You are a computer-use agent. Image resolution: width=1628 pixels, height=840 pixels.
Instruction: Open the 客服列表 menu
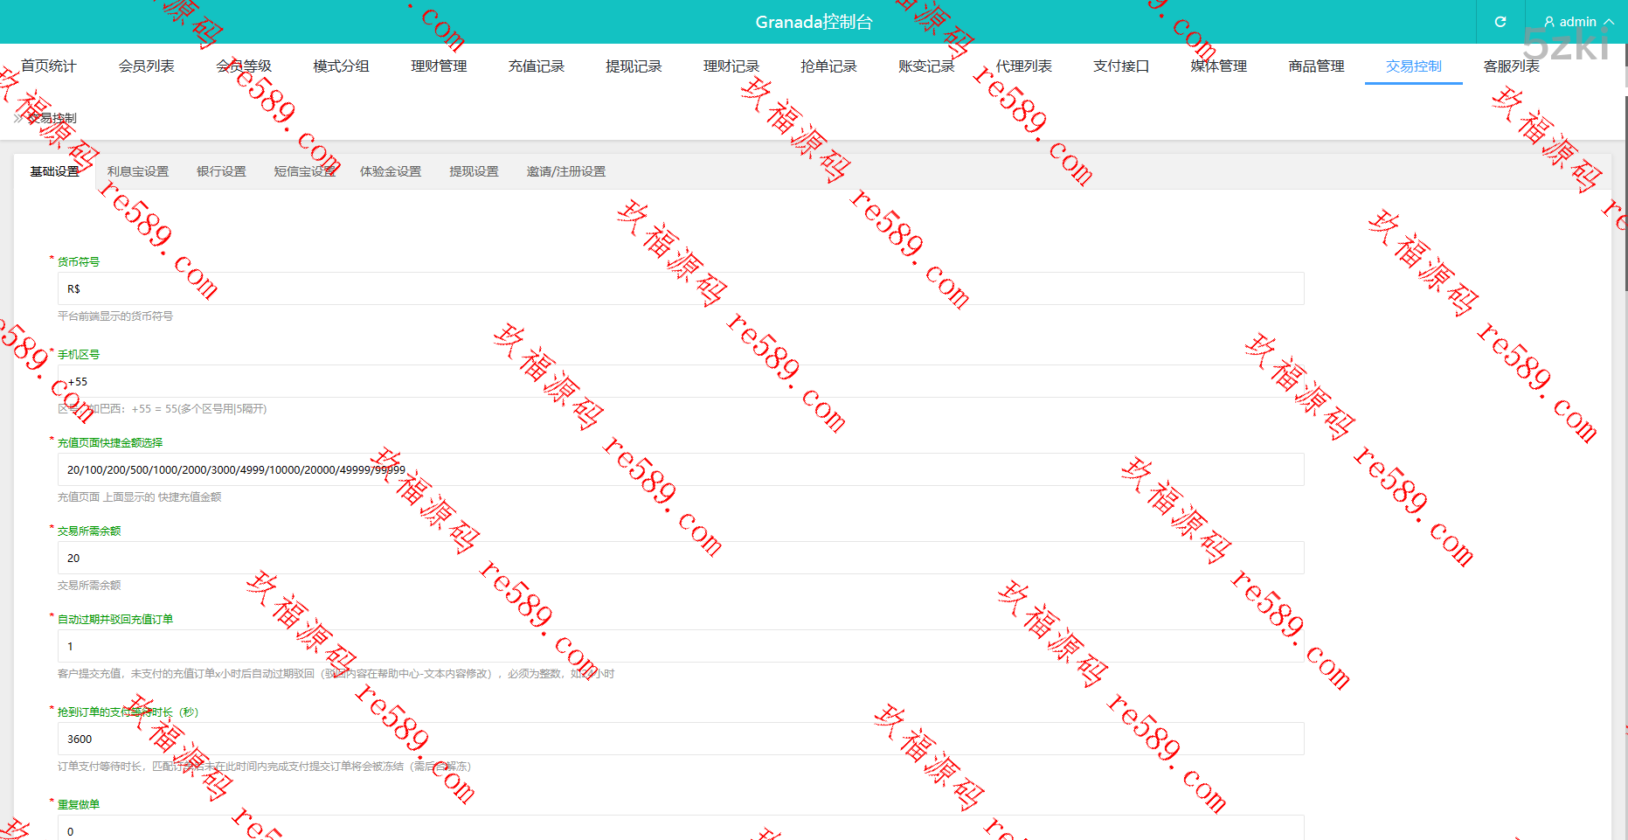[x=1511, y=66]
